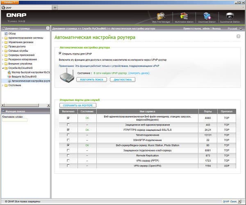
Task: Click the Введите MyCloudNAS icon
Action: 9,77
